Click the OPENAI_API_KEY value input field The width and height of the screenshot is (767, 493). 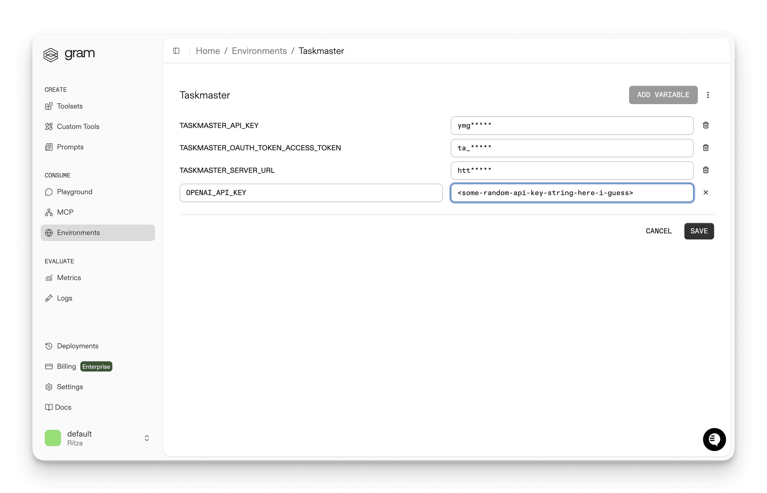[571, 193]
